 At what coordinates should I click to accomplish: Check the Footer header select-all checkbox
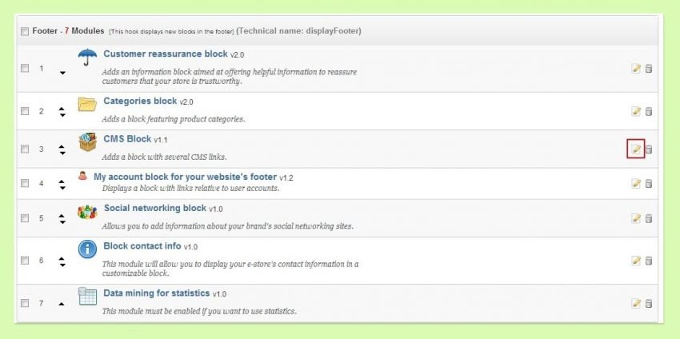[x=25, y=31]
